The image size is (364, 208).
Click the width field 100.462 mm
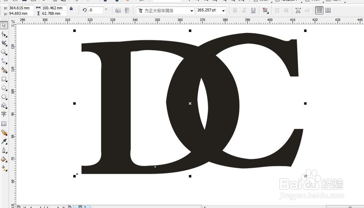pos(54,8)
